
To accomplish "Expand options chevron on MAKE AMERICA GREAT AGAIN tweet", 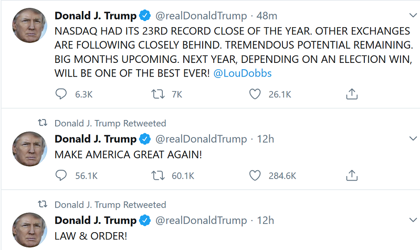I will point(413,138).
